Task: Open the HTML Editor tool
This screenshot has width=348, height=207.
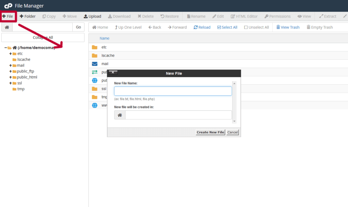Action: (x=244, y=16)
